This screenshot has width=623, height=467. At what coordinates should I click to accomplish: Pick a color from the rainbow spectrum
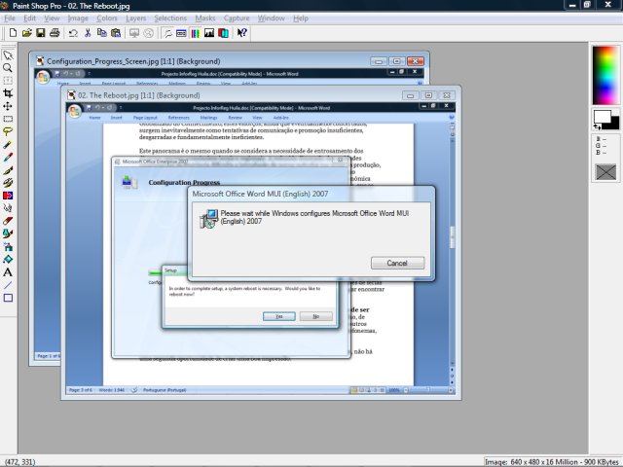[605, 76]
